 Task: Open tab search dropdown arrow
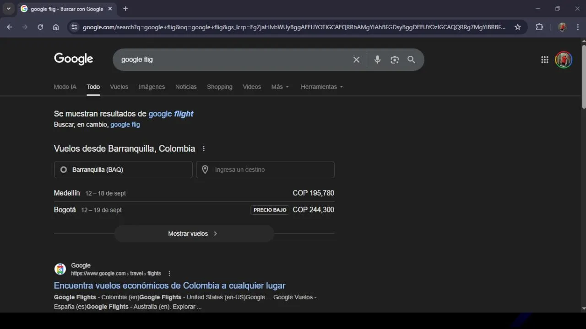click(x=8, y=9)
